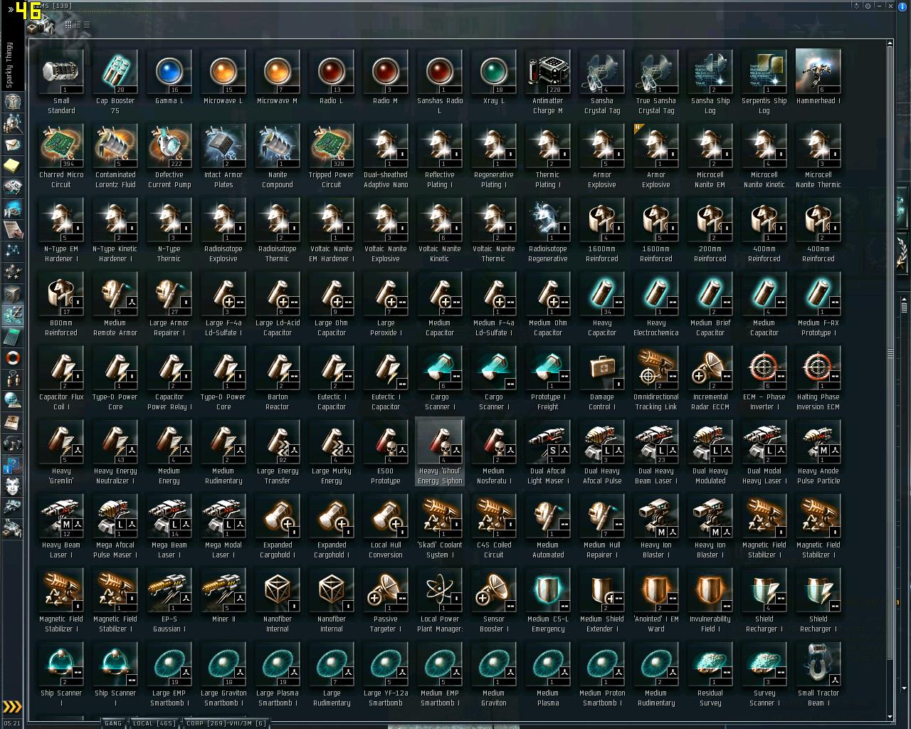
Task: Open the EVE Mail envelope icon
Action: 12,145
